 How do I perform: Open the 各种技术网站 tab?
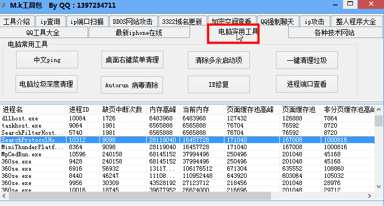click(335, 33)
